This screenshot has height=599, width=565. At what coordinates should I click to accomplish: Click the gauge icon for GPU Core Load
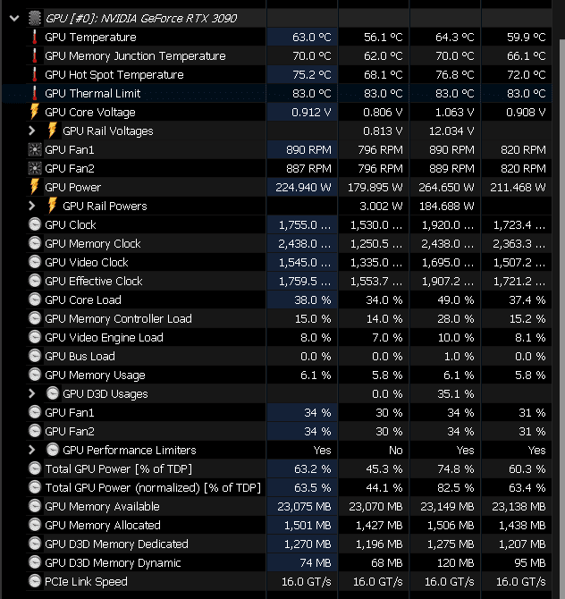(x=35, y=299)
